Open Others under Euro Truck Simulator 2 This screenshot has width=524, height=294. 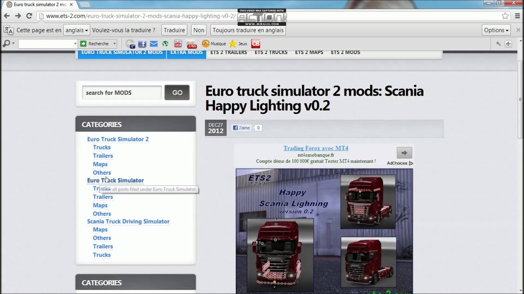coord(102,173)
